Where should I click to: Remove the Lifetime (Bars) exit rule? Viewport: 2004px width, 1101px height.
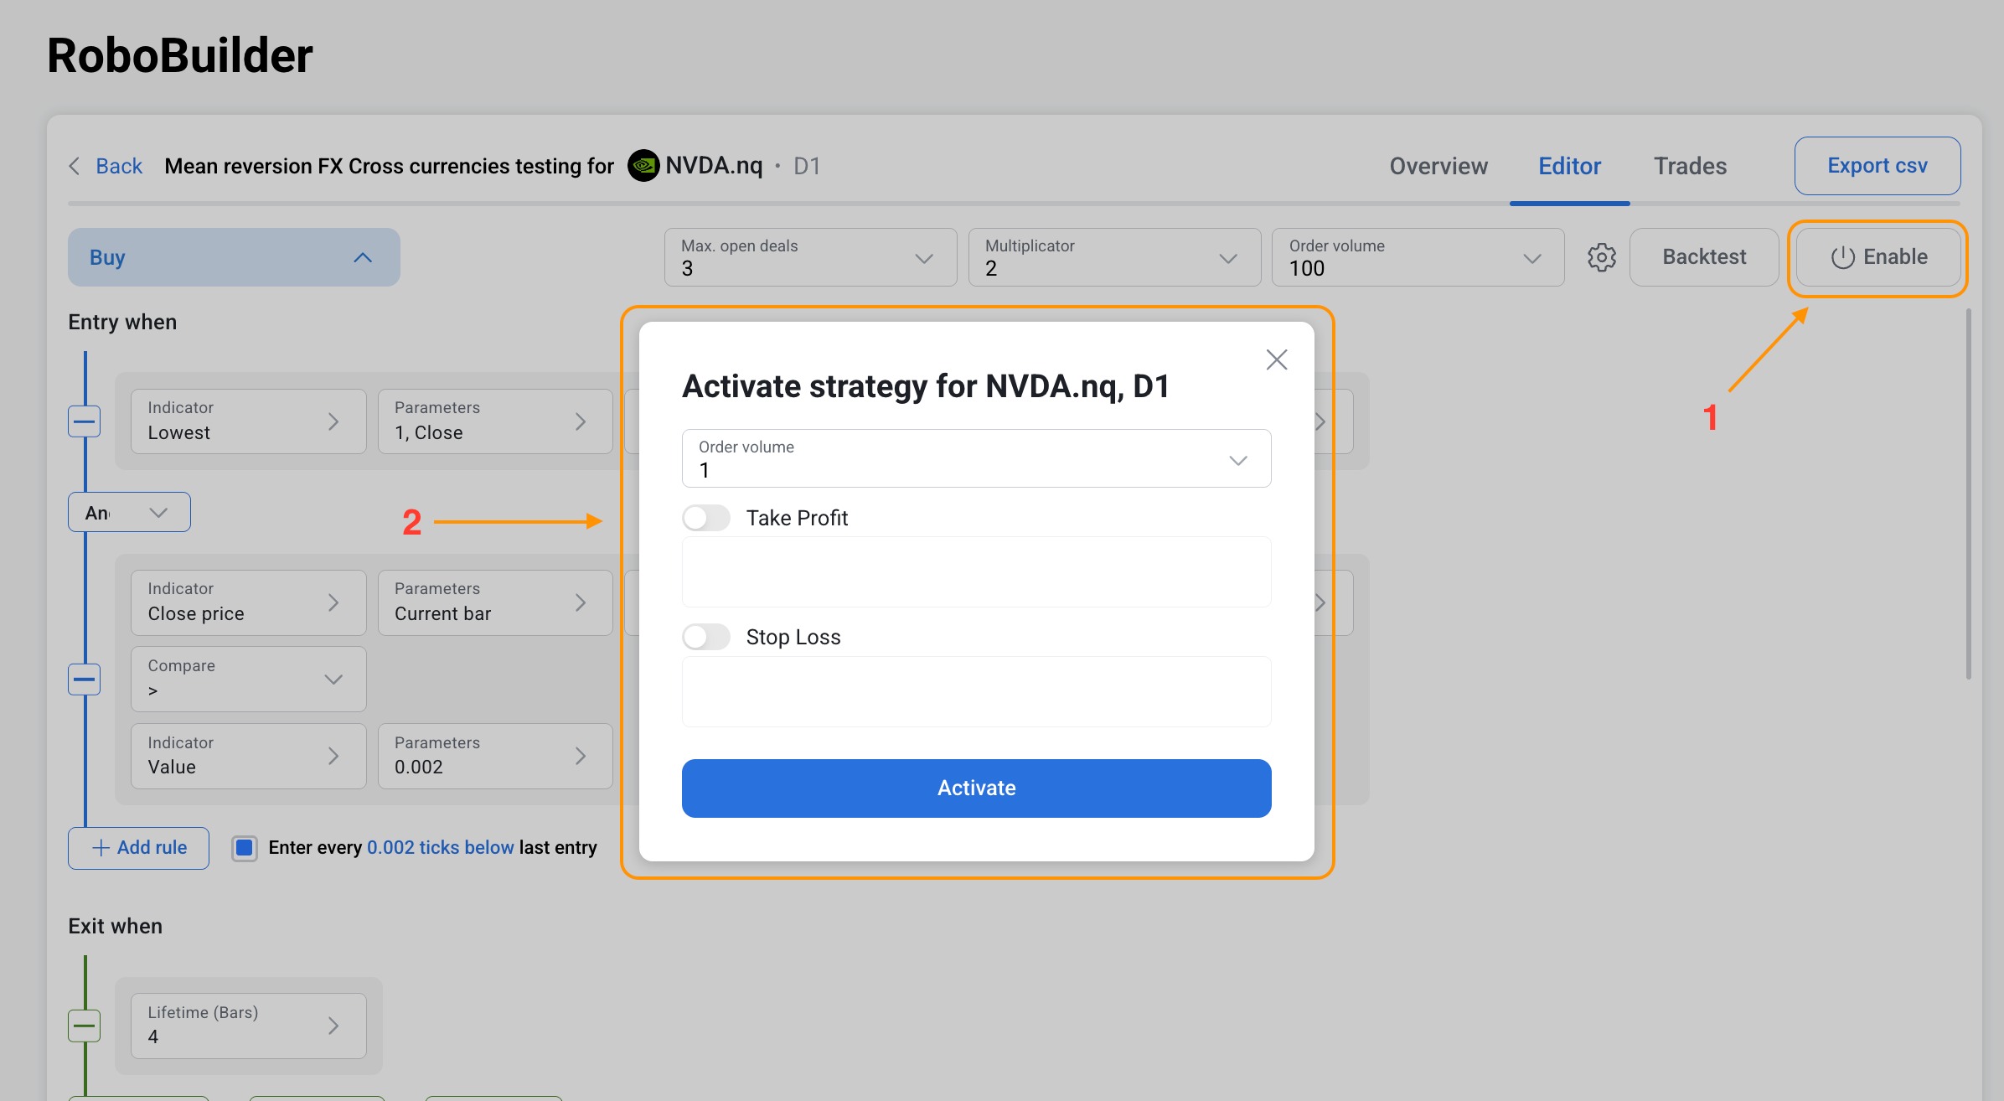pos(84,1026)
